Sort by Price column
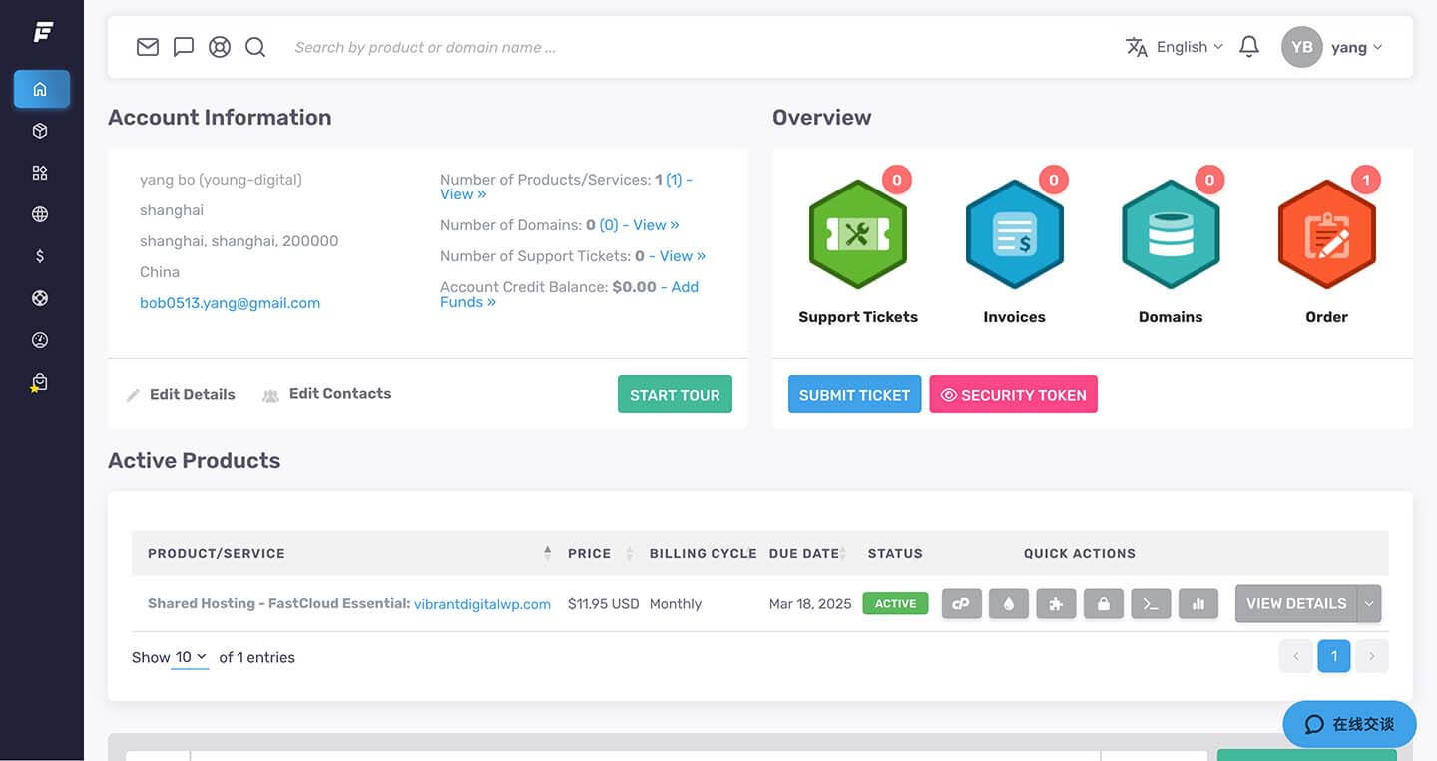Image resolution: width=1437 pixels, height=761 pixels. pyautogui.click(x=601, y=553)
